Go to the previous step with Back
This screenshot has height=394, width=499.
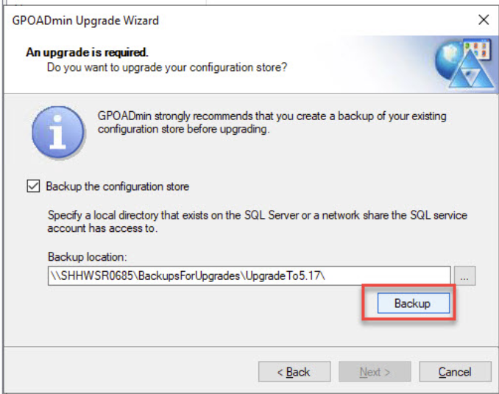tap(293, 372)
